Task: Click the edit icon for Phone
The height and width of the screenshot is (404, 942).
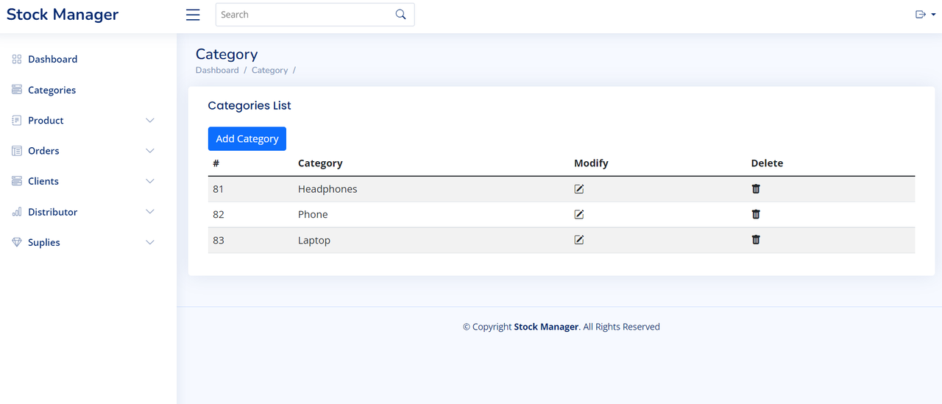Action: pyautogui.click(x=579, y=214)
